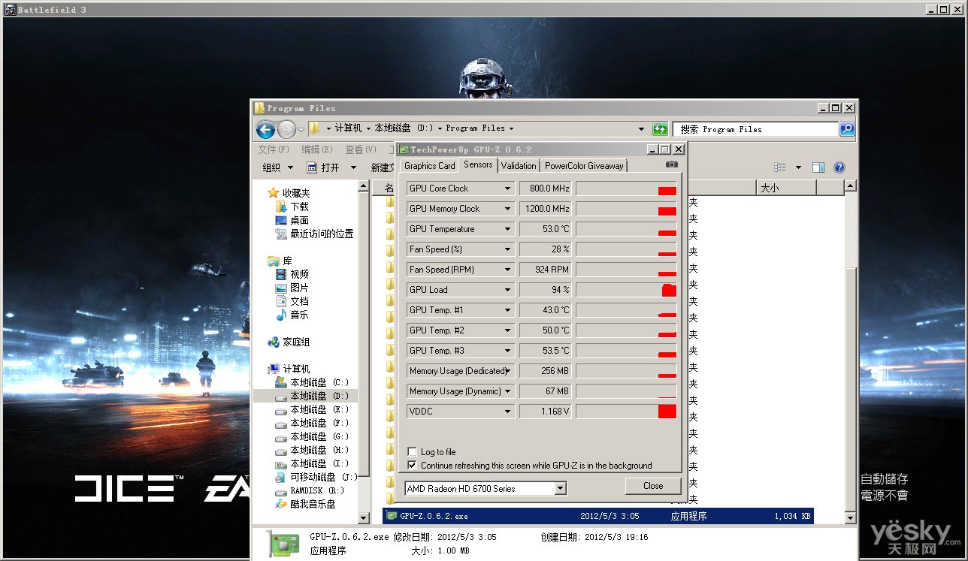Screen dimensions: 968x561
Task: Open VDDC sensor dropdown
Action: point(507,412)
